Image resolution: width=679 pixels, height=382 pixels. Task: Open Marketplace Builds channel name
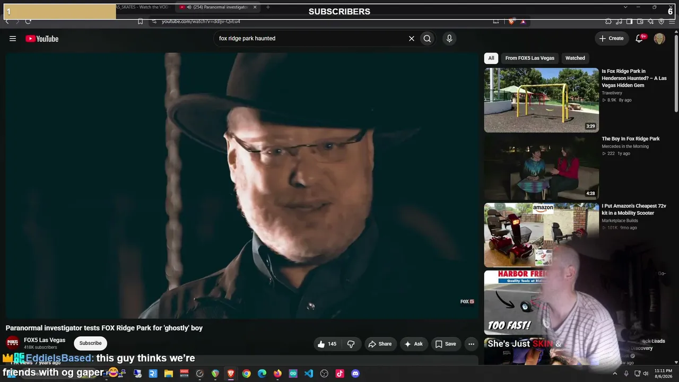pos(620,221)
